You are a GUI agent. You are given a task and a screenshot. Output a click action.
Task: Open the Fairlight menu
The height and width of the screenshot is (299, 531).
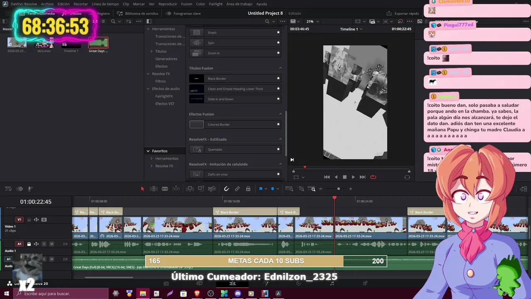tap(216, 4)
